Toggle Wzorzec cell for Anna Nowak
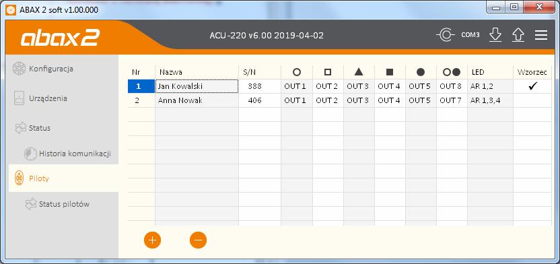 click(x=532, y=100)
